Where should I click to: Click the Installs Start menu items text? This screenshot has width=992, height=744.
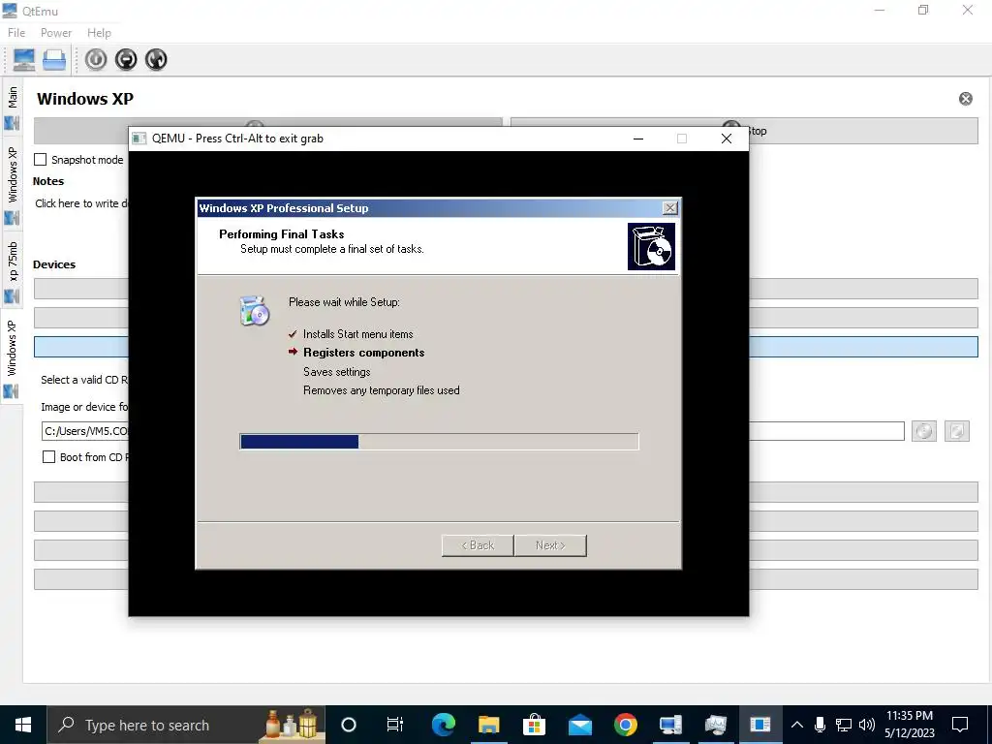[x=358, y=334]
